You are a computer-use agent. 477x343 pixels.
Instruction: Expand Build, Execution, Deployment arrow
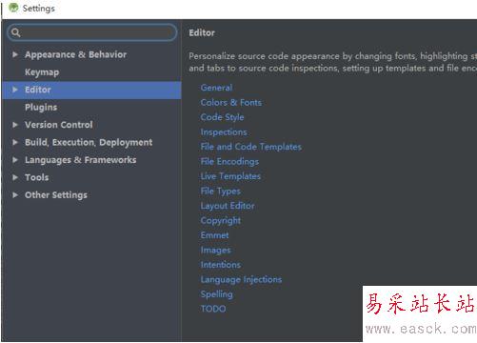click(15, 142)
